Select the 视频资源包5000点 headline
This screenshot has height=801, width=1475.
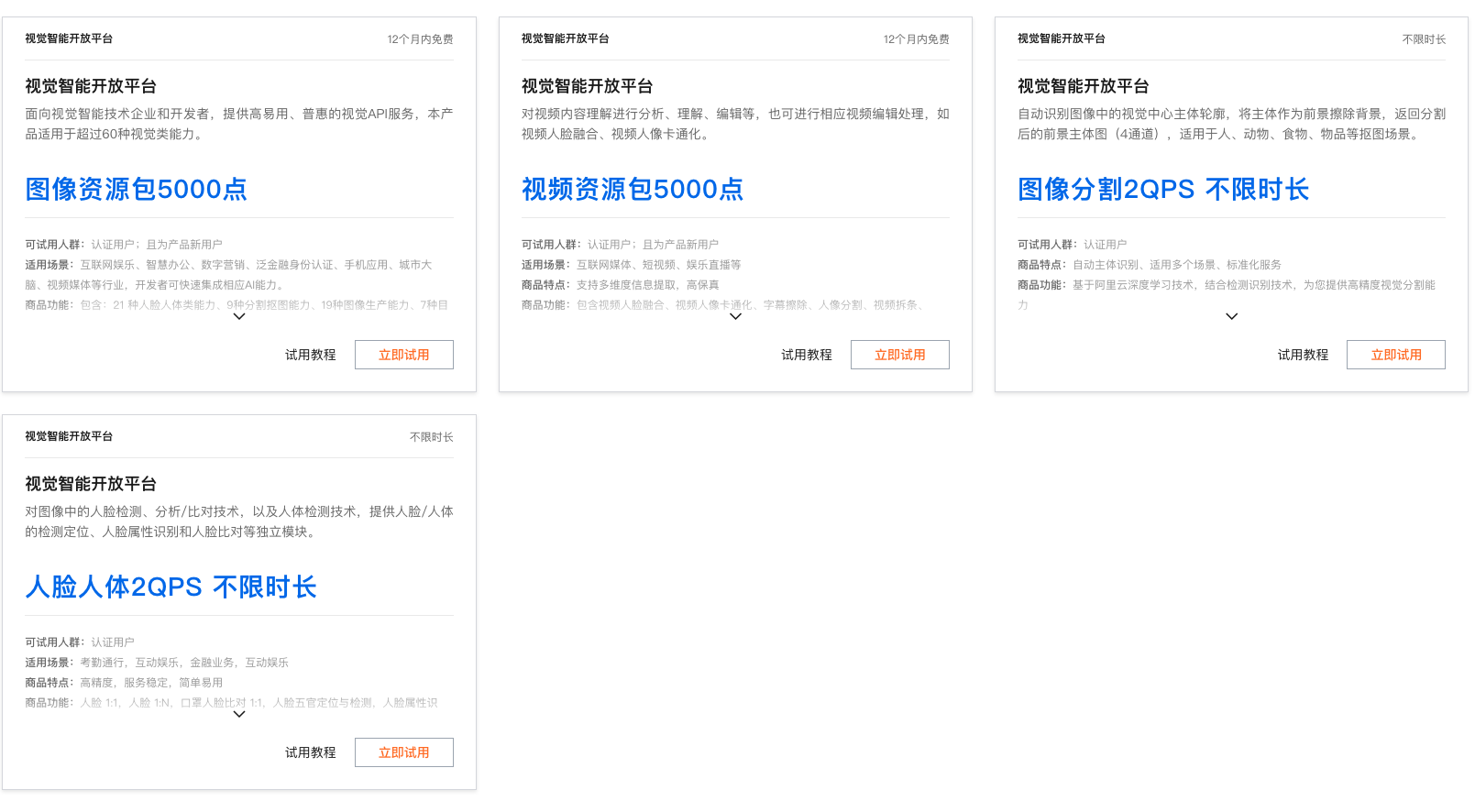[x=633, y=189]
